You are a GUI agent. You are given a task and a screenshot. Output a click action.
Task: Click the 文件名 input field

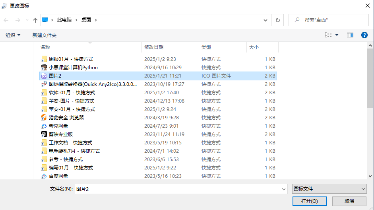178,189
